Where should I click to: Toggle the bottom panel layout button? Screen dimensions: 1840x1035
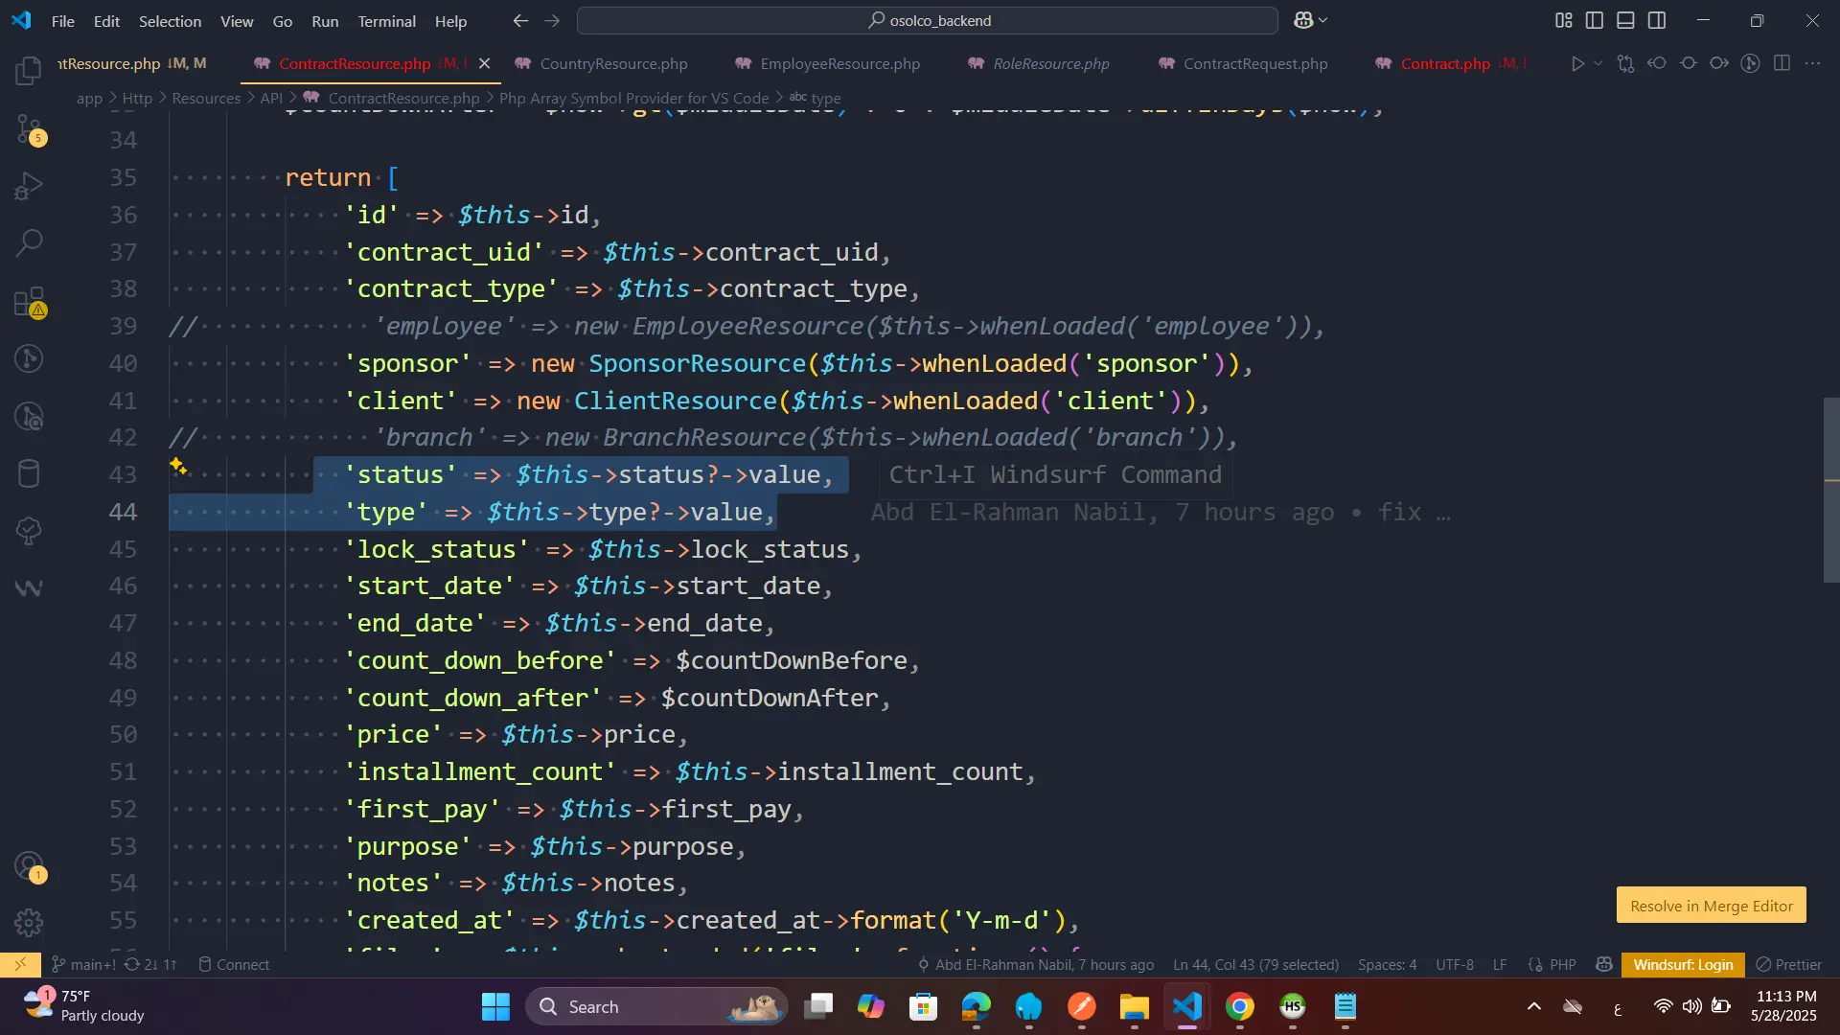[1625, 20]
